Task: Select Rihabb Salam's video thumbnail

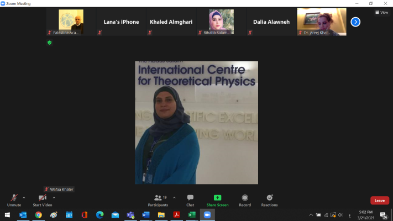Action: click(x=221, y=22)
